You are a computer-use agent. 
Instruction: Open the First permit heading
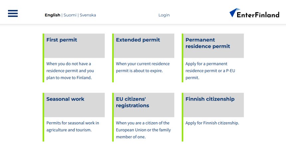[x=62, y=40]
